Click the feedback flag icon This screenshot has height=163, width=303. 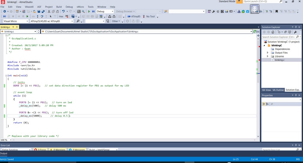coord(239,1)
